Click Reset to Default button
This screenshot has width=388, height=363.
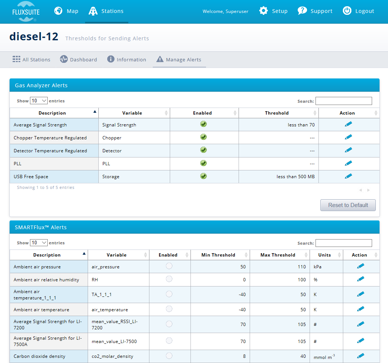click(348, 205)
